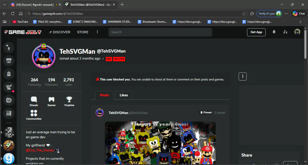Open the SONIC'S SMASHIN bookmark
Image resolution: width=308 pixels, height=165 pixels.
(x=83, y=22)
